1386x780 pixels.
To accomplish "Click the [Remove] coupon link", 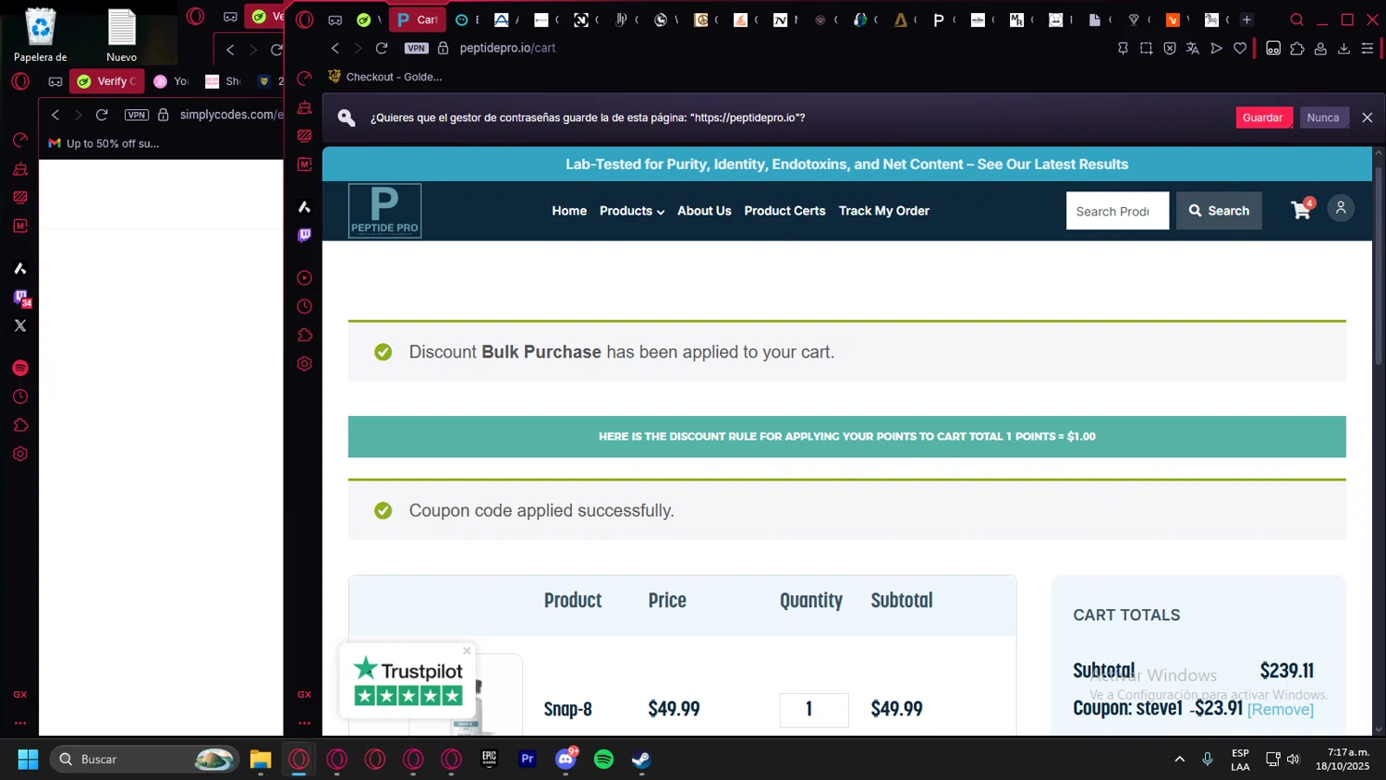I will click(1280, 710).
